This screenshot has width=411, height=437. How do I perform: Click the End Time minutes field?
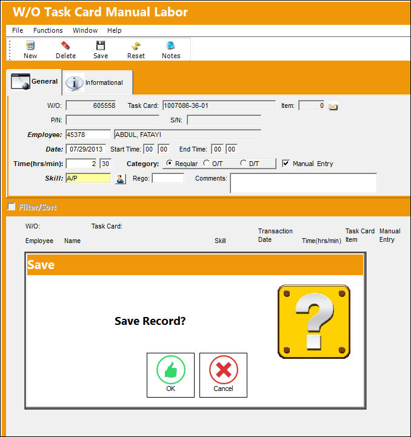232,149
